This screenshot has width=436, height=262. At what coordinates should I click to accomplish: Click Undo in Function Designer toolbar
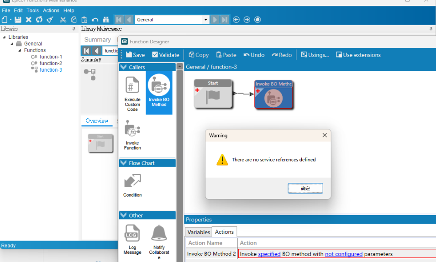[254, 55]
